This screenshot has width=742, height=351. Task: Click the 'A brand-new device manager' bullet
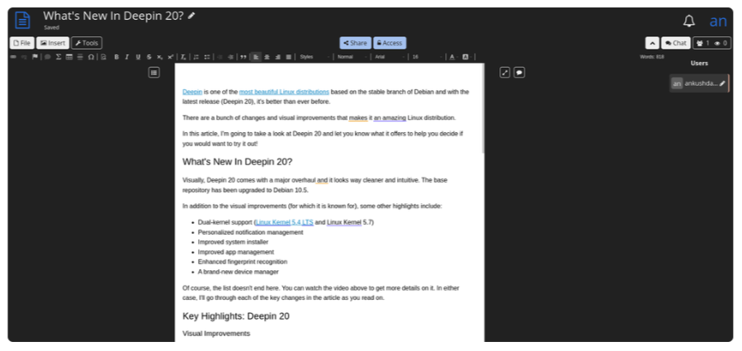click(x=238, y=272)
